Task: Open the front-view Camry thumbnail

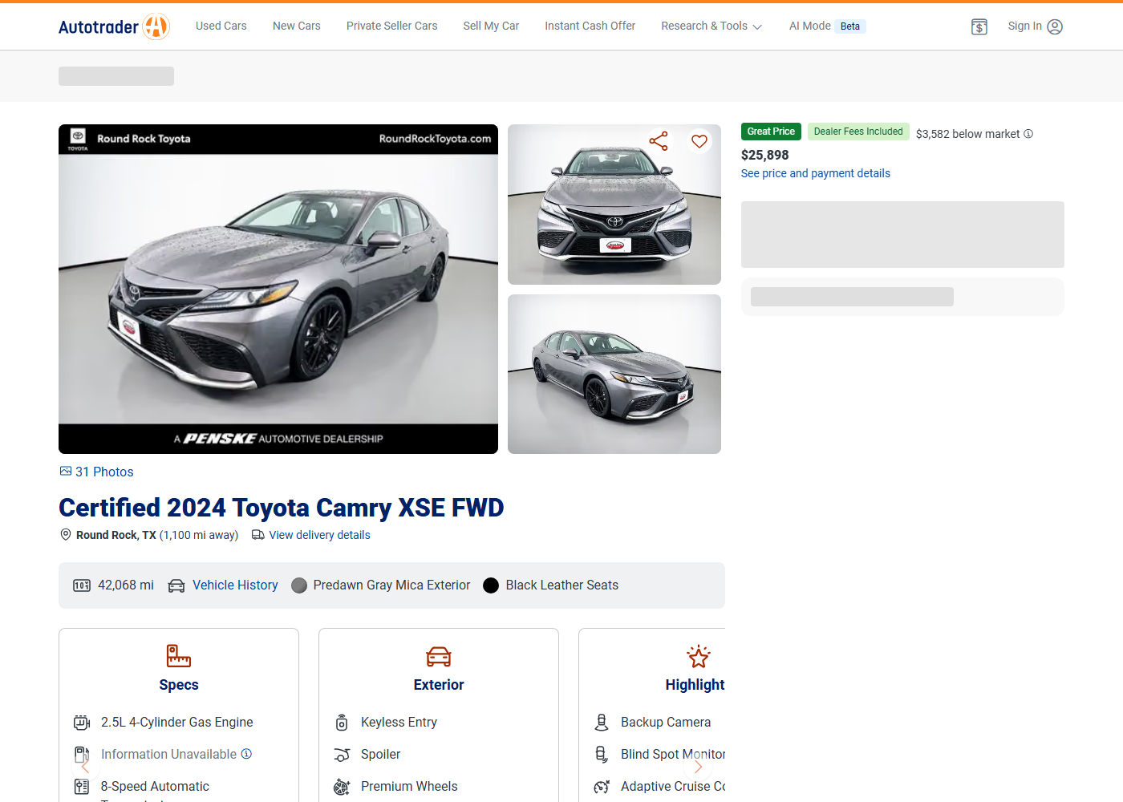Action: [x=614, y=205]
